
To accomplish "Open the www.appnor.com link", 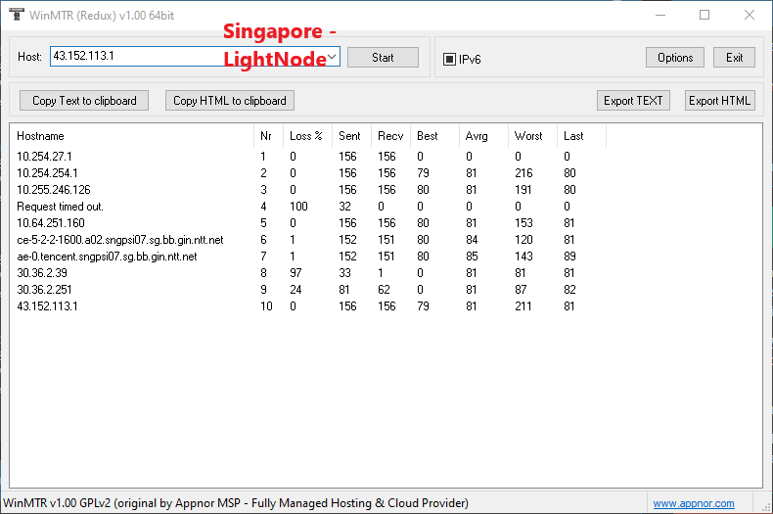I will pos(694,503).
